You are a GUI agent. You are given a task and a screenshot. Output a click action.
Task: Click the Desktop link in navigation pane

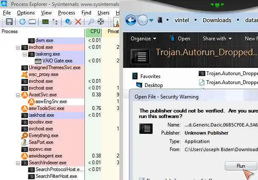click(154, 85)
